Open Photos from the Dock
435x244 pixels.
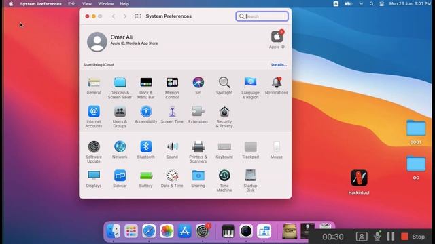(167, 231)
